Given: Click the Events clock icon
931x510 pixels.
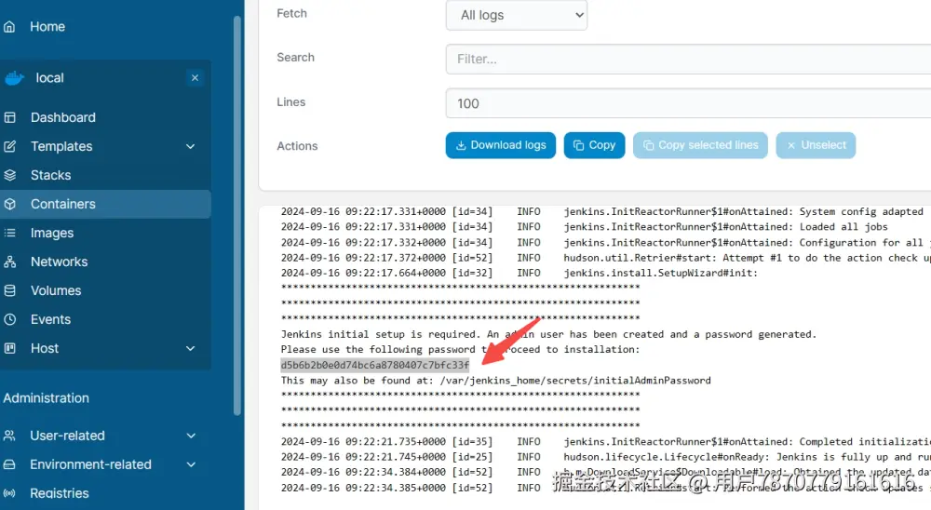Looking at the screenshot, I should (x=10, y=319).
